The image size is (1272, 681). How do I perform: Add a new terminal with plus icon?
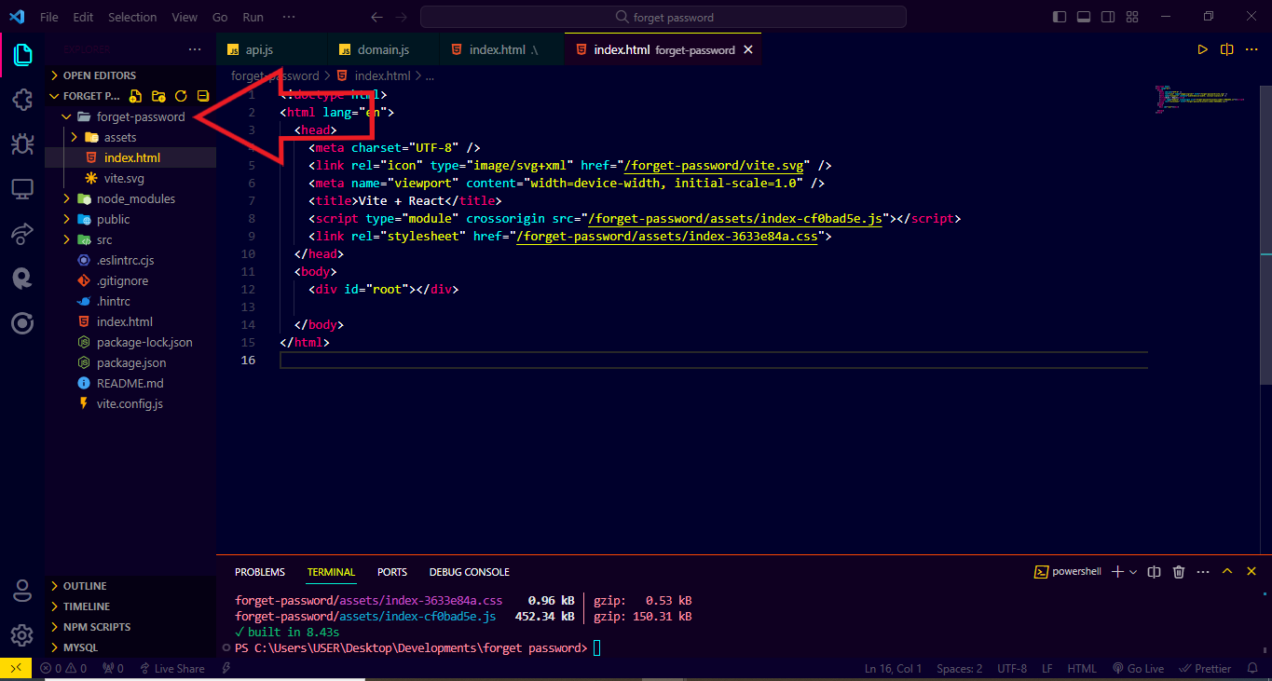click(1117, 572)
